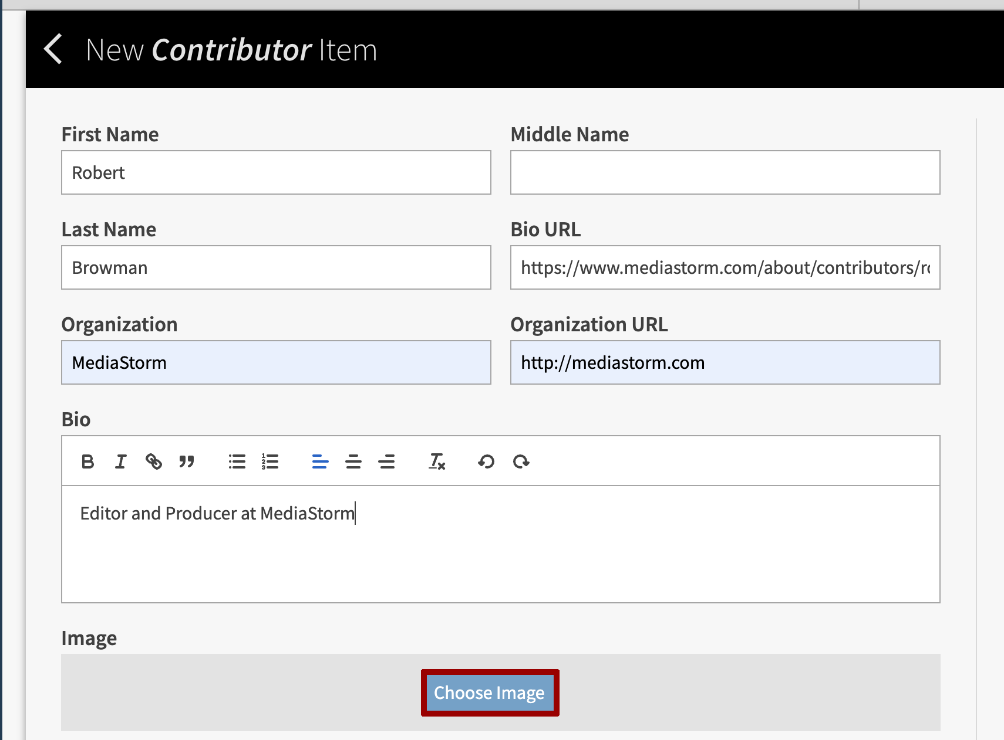
Task: Click the Last Name field showing Browman
Action: [276, 267]
